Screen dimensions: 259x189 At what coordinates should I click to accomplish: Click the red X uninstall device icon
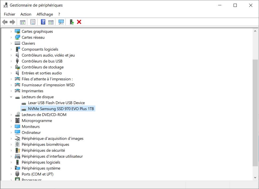(x=79, y=22)
